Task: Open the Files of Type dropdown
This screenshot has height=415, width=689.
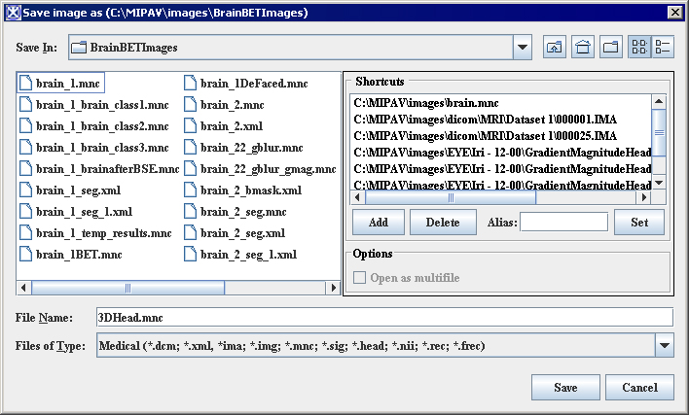Action: (664, 345)
